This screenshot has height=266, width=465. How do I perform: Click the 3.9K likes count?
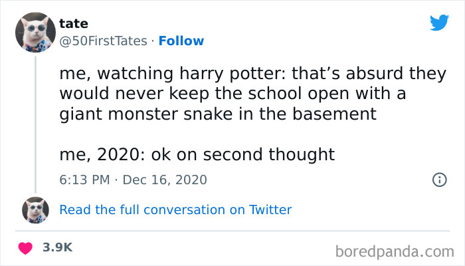pyautogui.click(x=57, y=247)
